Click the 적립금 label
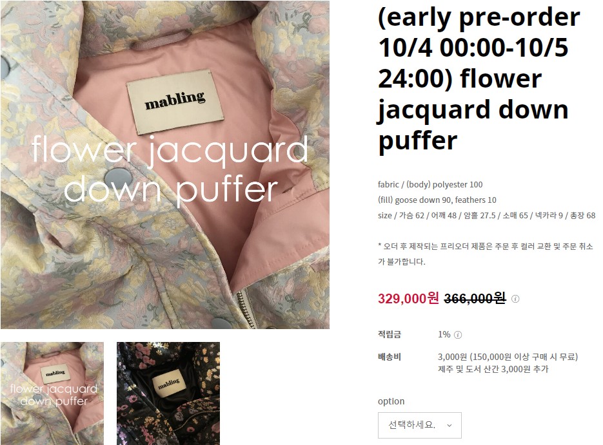 (x=390, y=334)
